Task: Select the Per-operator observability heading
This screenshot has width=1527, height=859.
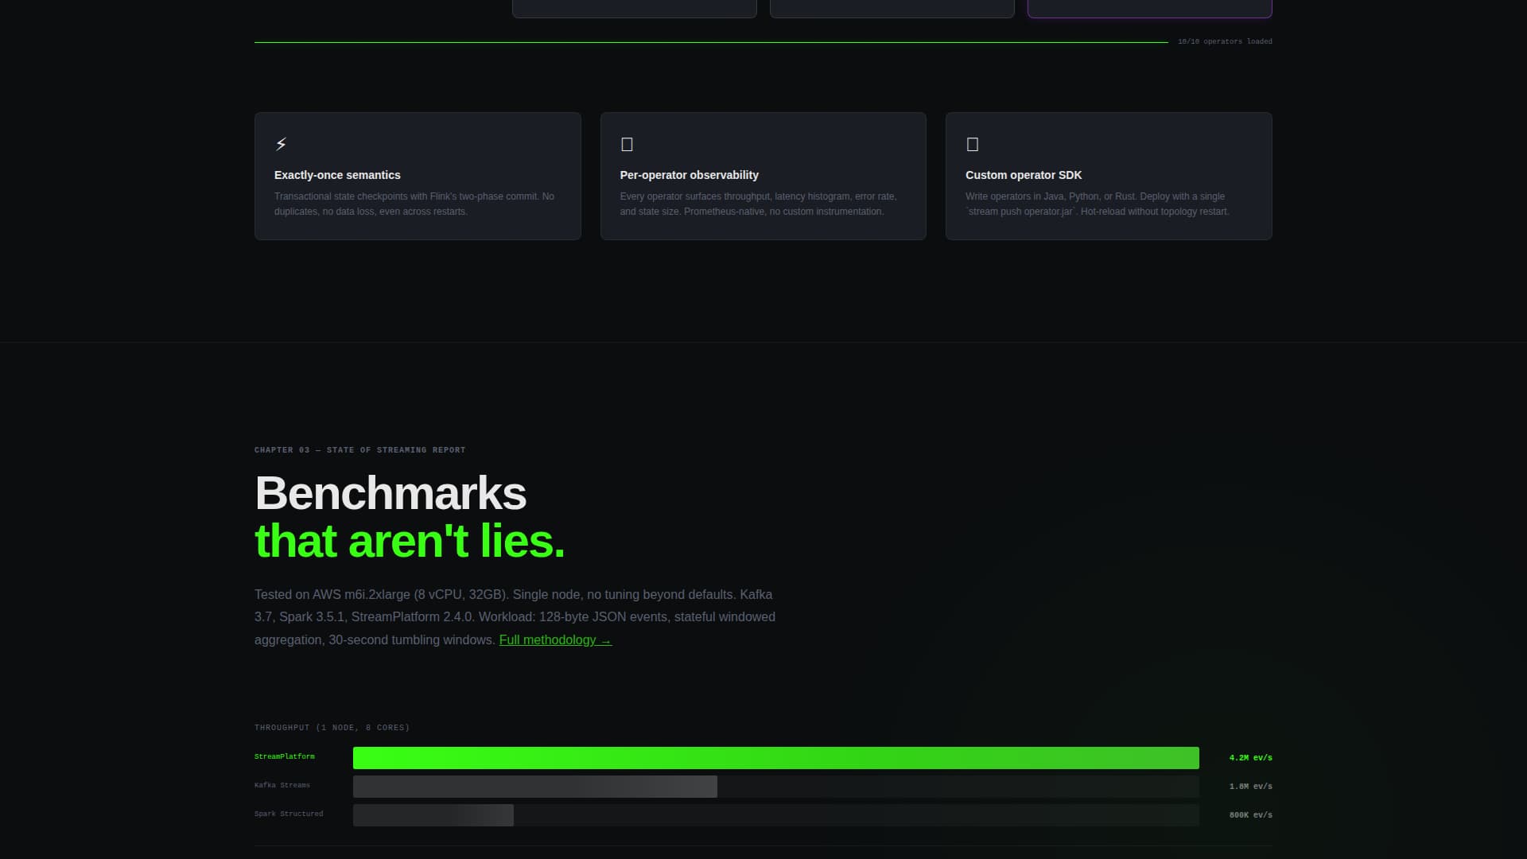Action: pos(689,175)
